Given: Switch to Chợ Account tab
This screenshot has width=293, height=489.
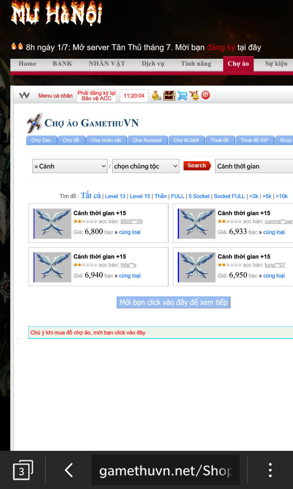Looking at the screenshot, I should pos(147,141).
